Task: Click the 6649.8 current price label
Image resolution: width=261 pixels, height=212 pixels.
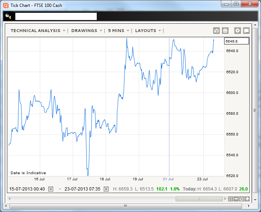Action: point(236,41)
